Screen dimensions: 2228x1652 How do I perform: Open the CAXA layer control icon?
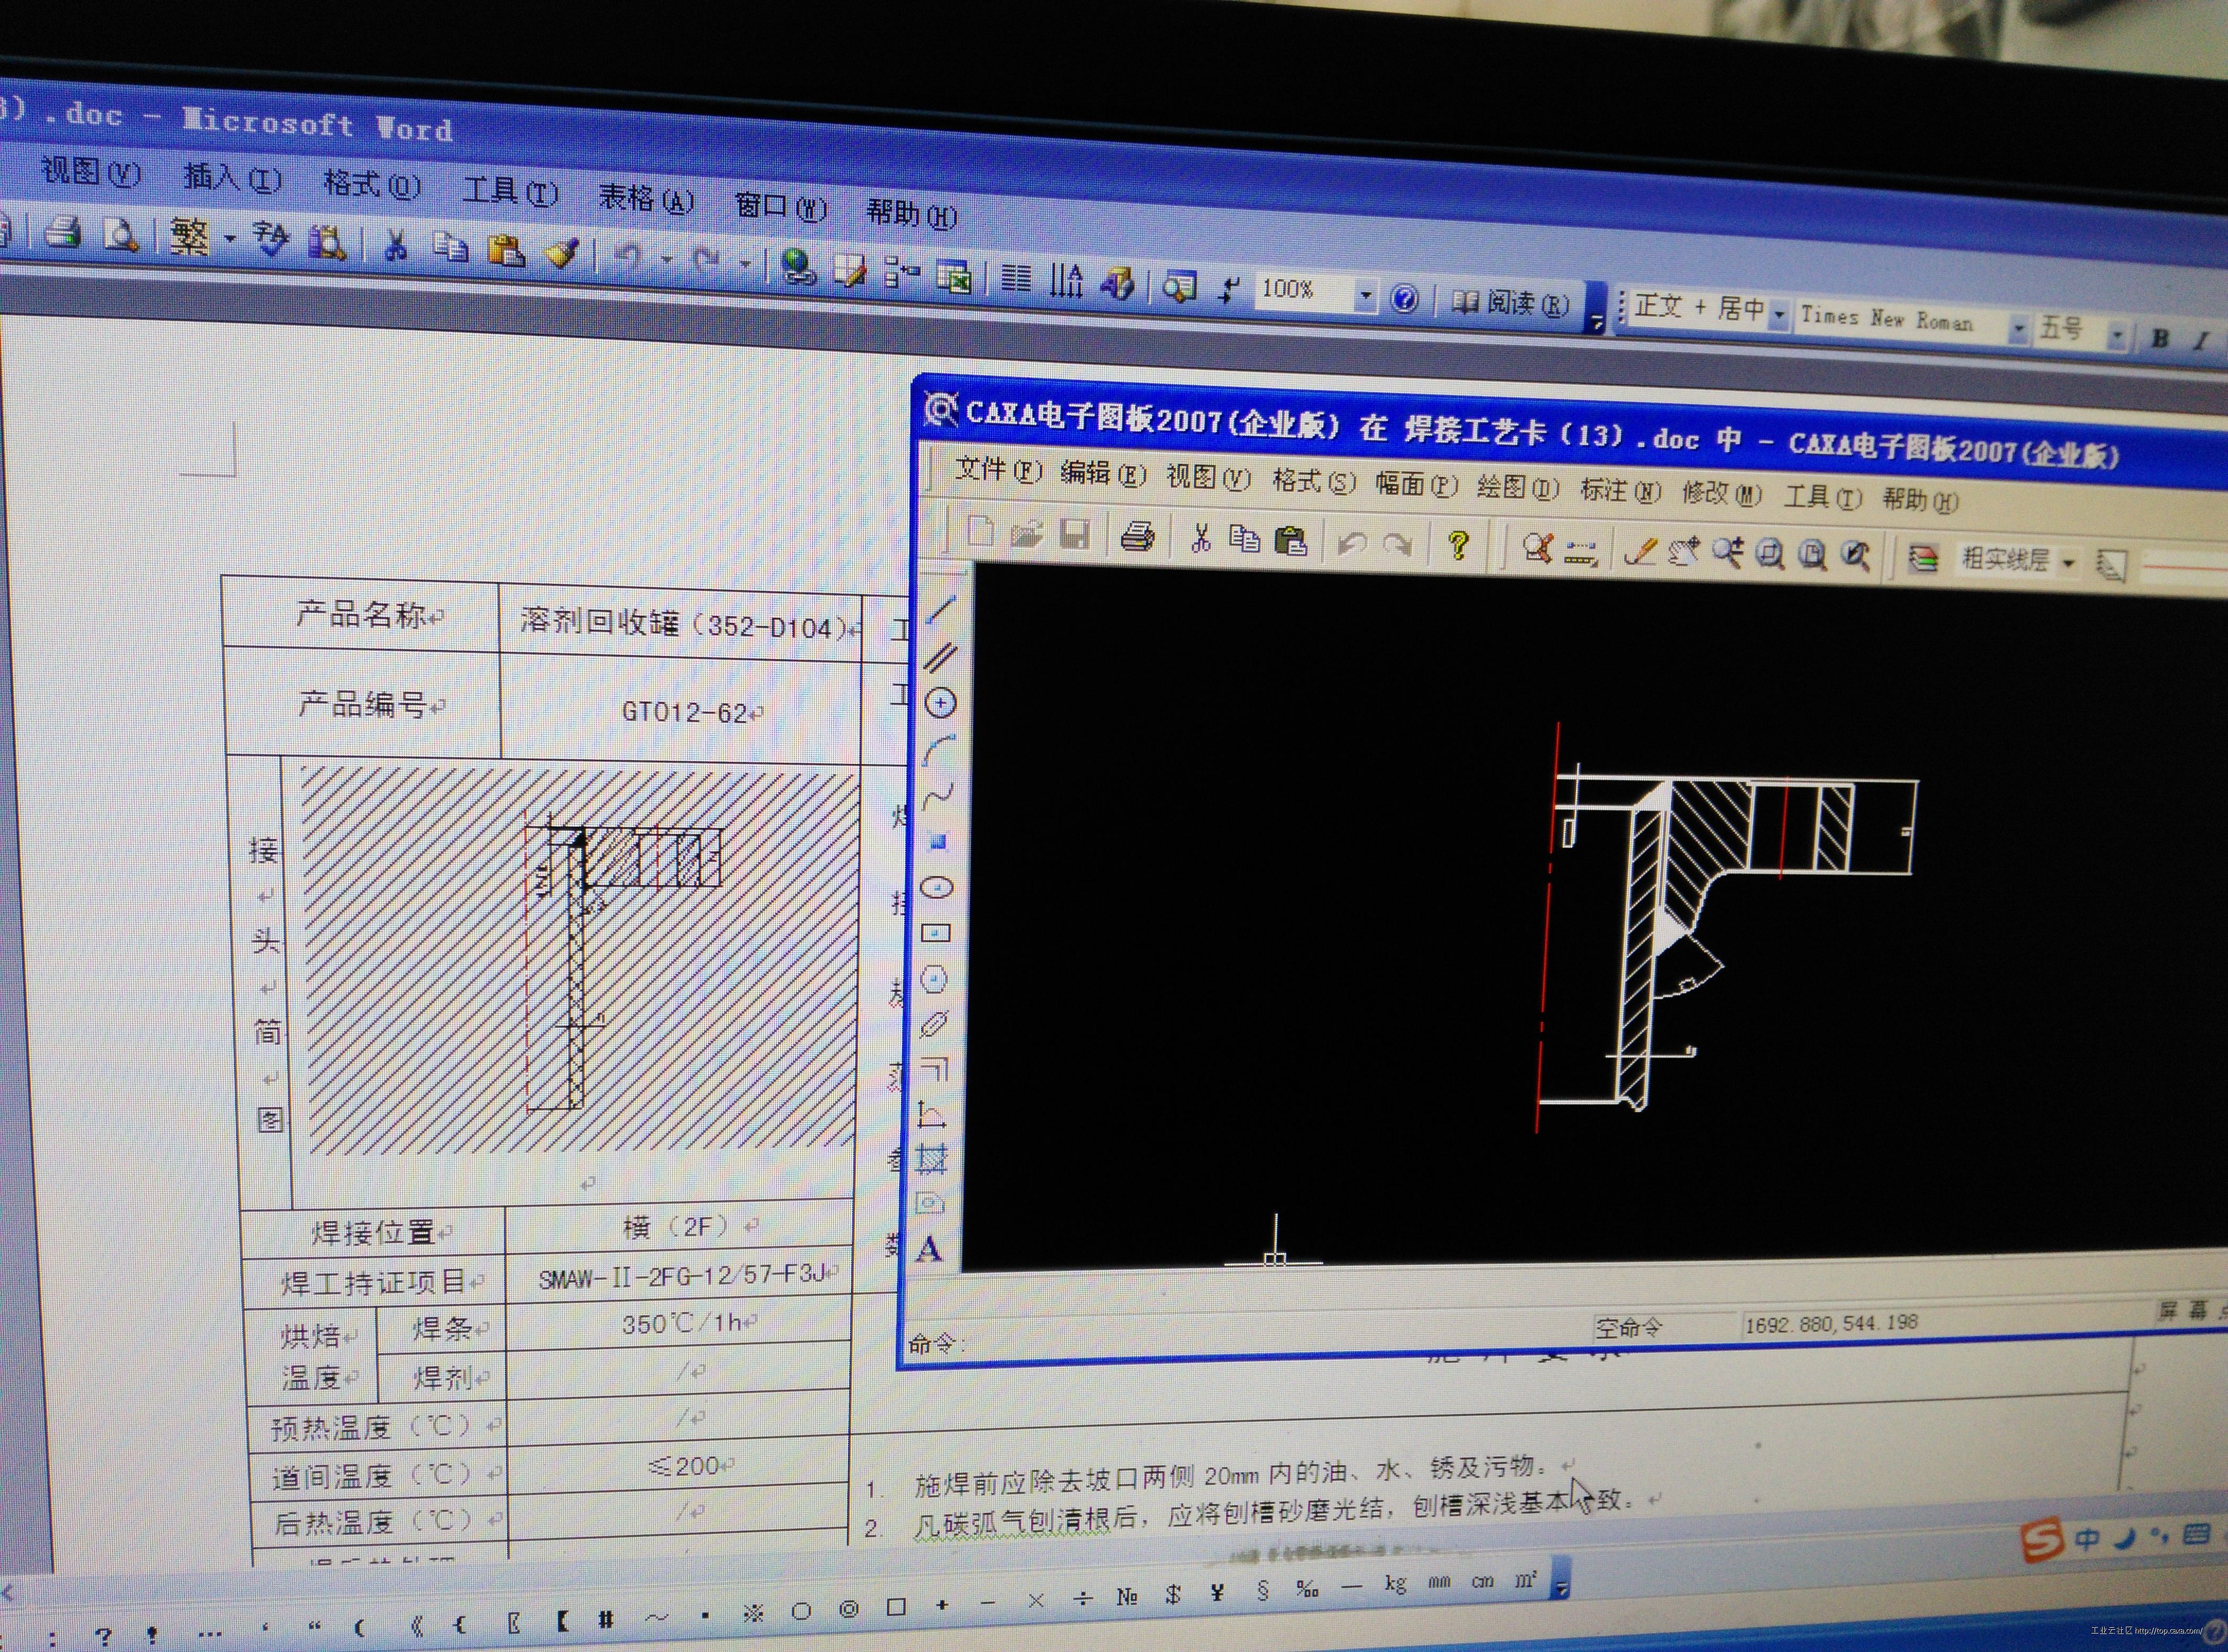(1923, 558)
